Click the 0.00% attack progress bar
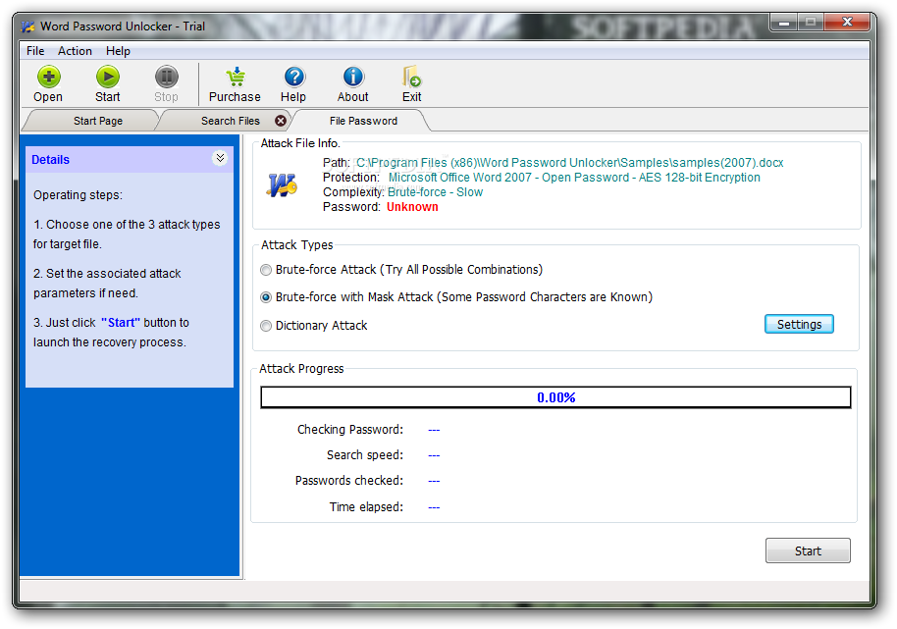 (555, 397)
